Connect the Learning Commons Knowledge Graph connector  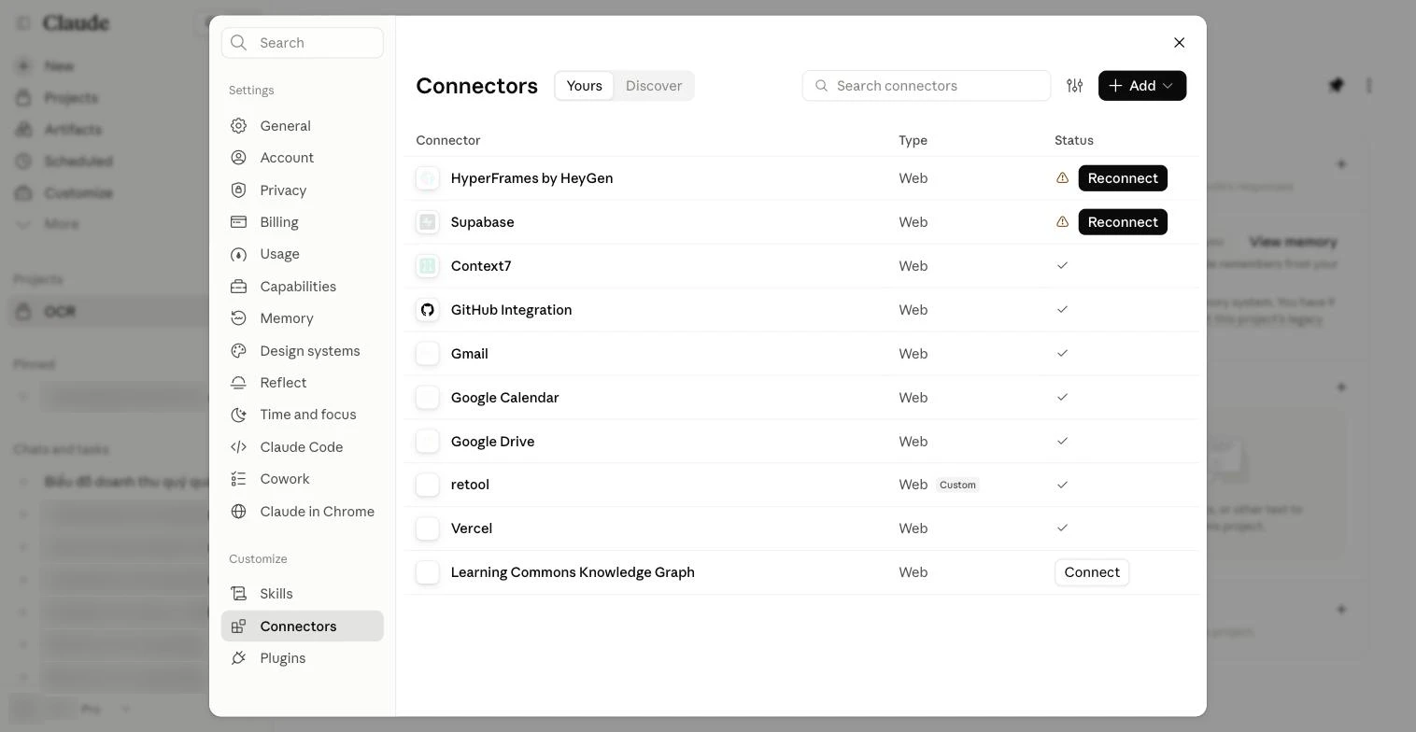point(1092,572)
